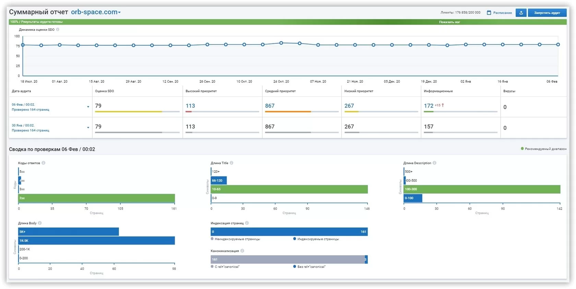
Task: Click the blue medium priority value 867
Action: pos(270,106)
